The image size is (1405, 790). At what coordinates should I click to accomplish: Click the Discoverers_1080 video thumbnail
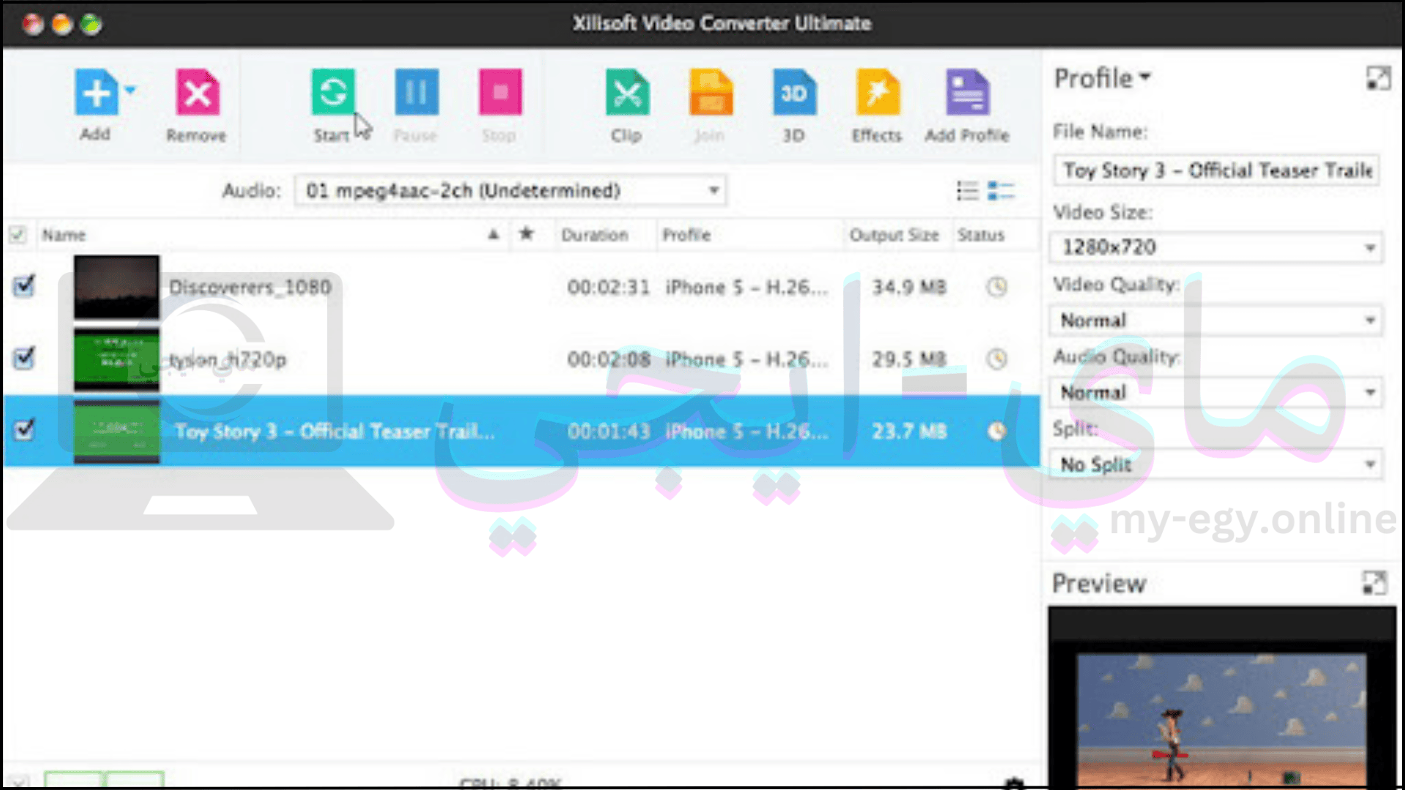116,287
